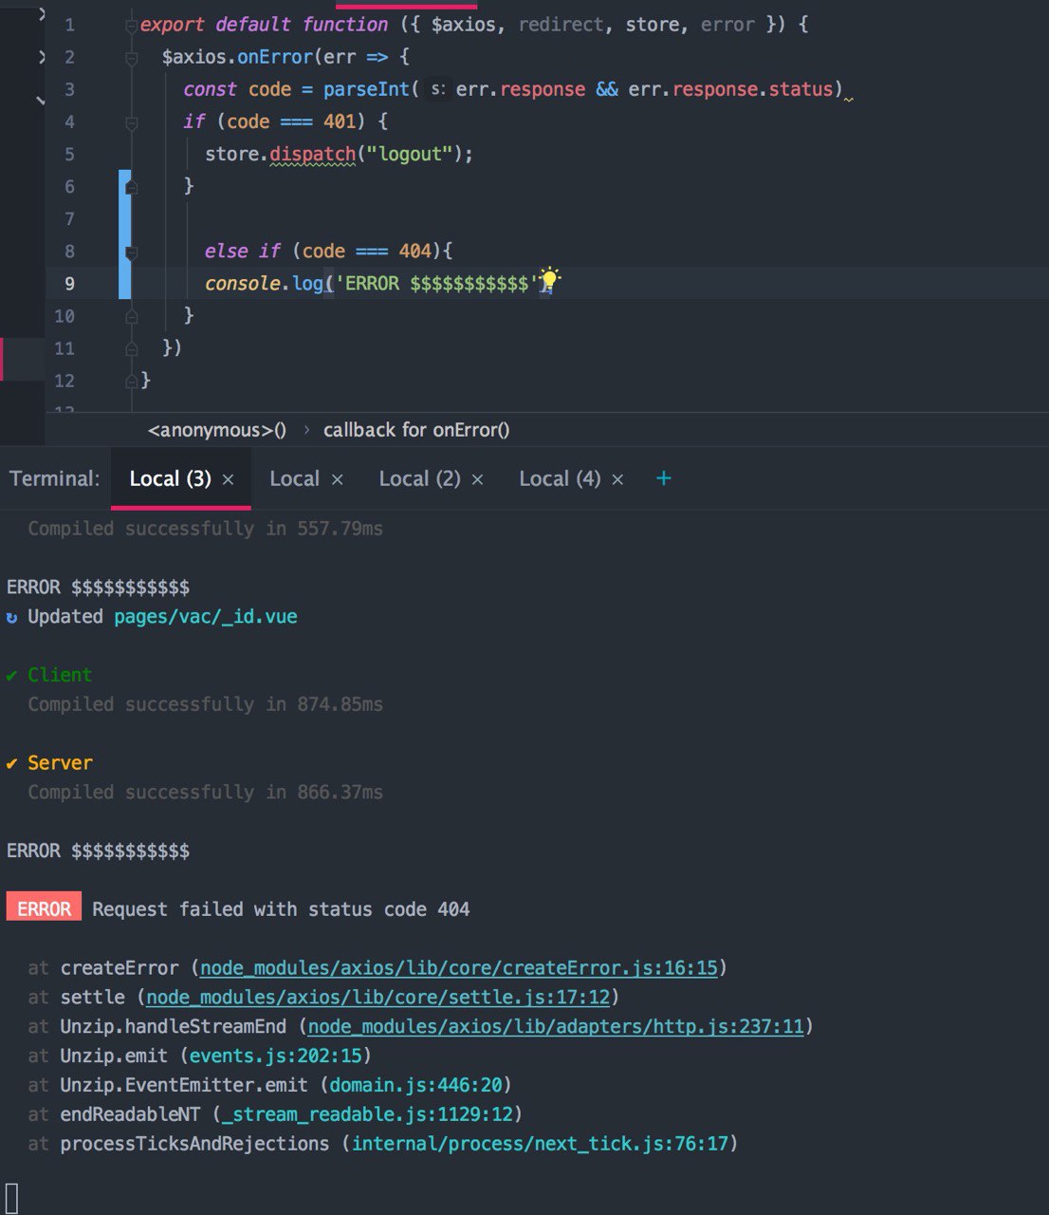1049x1215 pixels.
Task: Click the 404 value on line 8
Action: (414, 251)
